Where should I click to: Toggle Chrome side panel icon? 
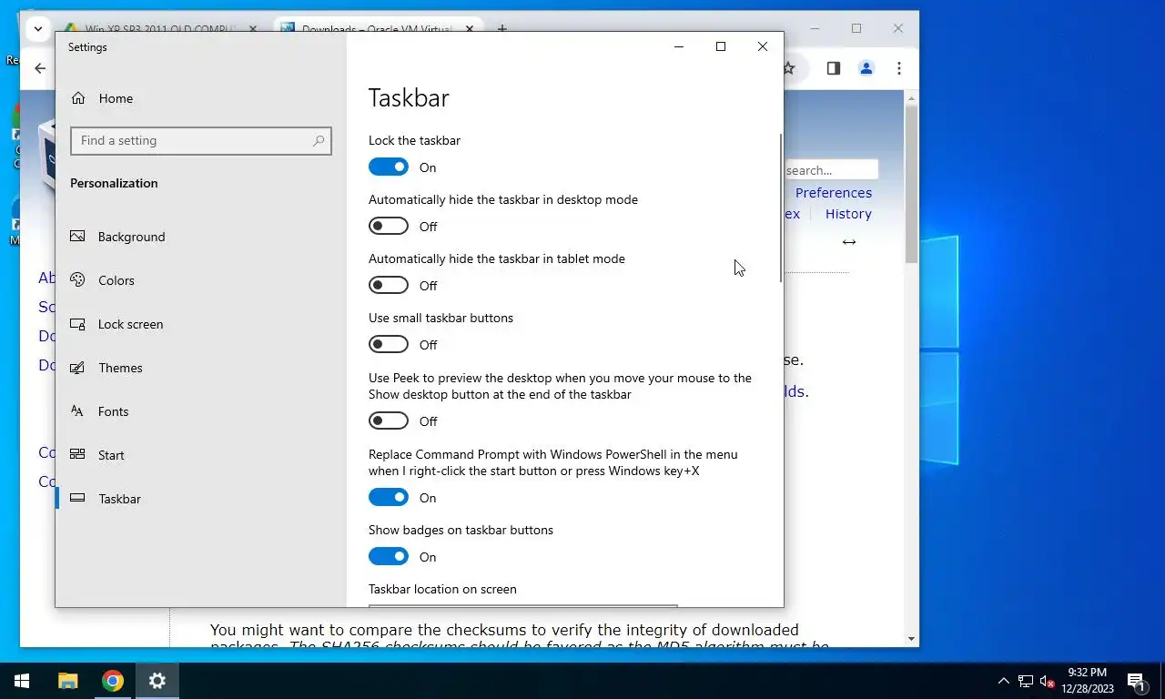point(834,68)
